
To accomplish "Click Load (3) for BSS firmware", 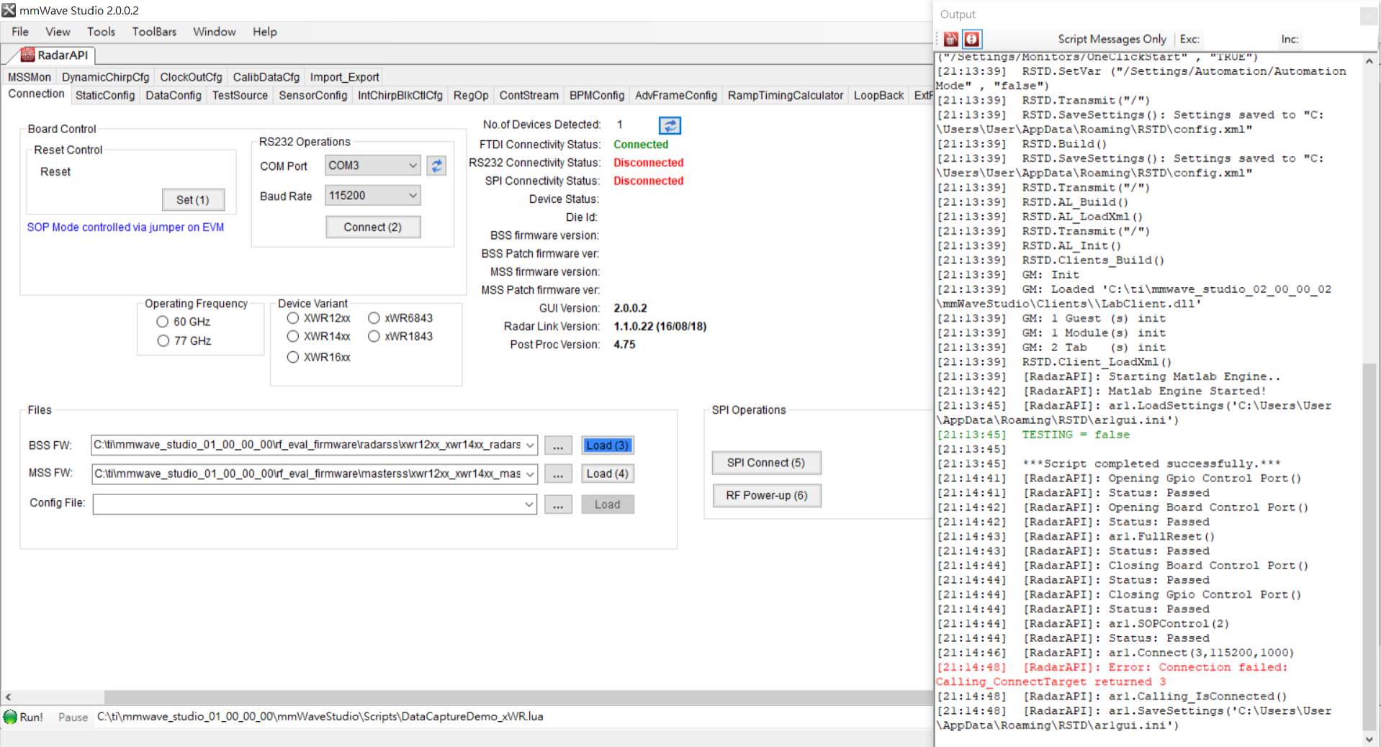I will pyautogui.click(x=608, y=445).
